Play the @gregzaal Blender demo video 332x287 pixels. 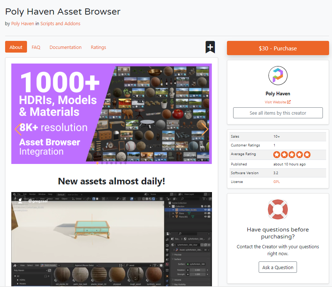click(x=111, y=239)
